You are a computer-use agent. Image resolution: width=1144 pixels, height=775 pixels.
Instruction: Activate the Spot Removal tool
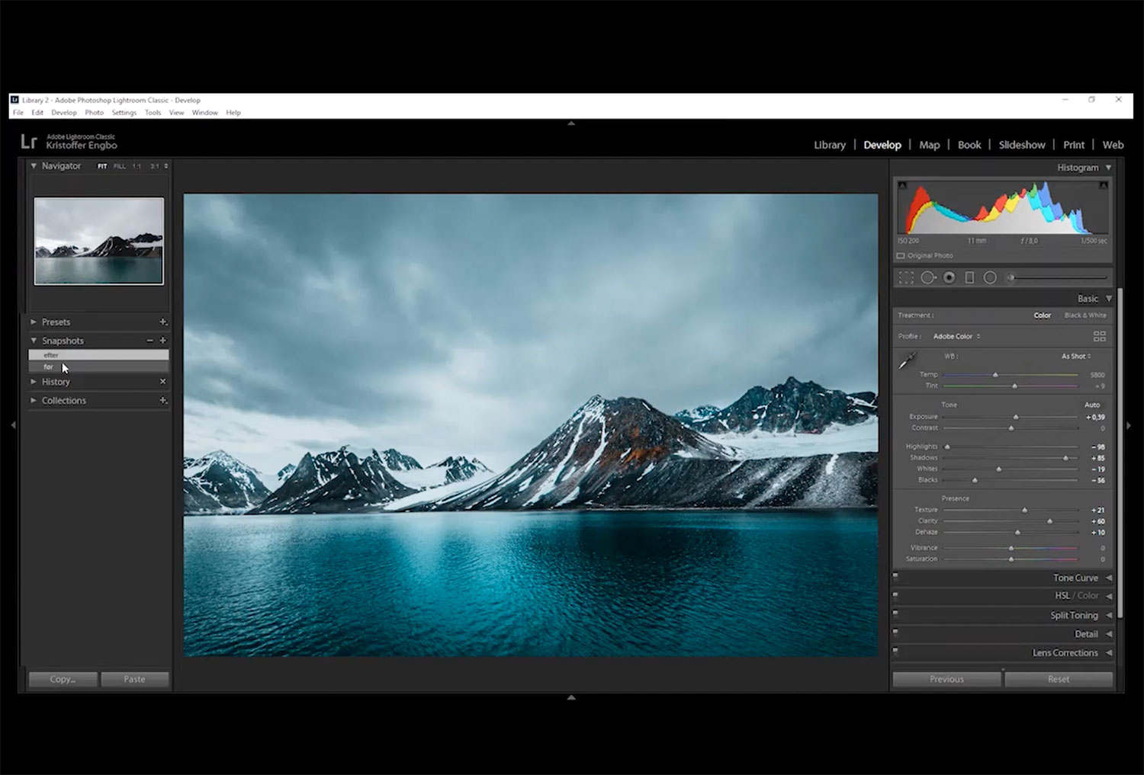click(927, 278)
